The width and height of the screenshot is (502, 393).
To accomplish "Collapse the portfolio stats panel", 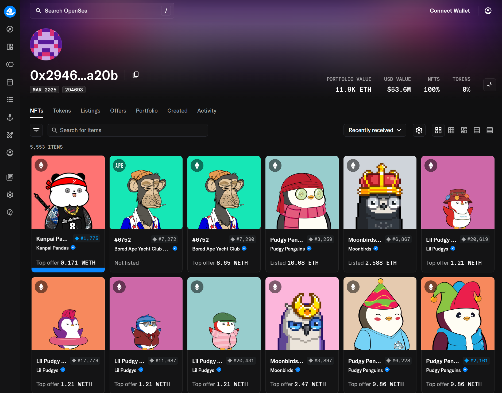I will 489,85.
